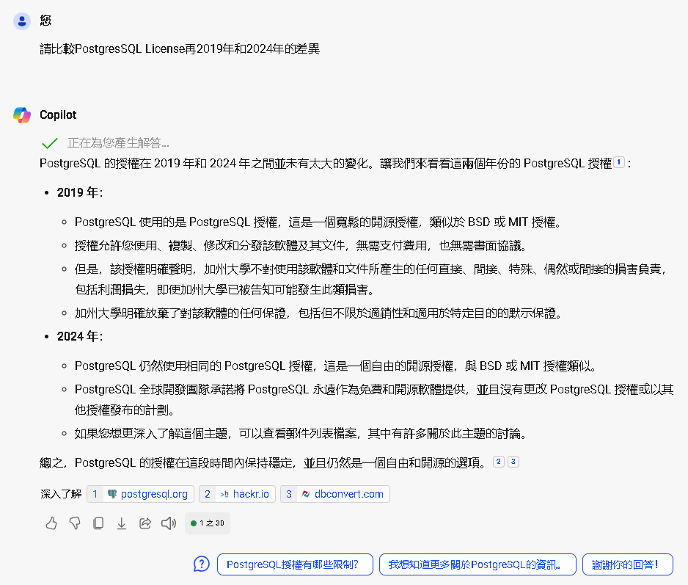Click the thumbs down dislike icon
Screen dimensions: 688x585
point(75,523)
